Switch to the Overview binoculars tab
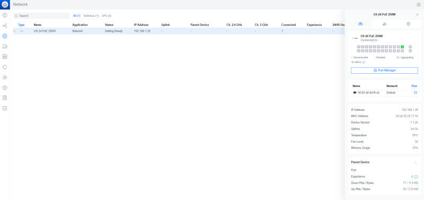424x200 pixels. (360, 24)
